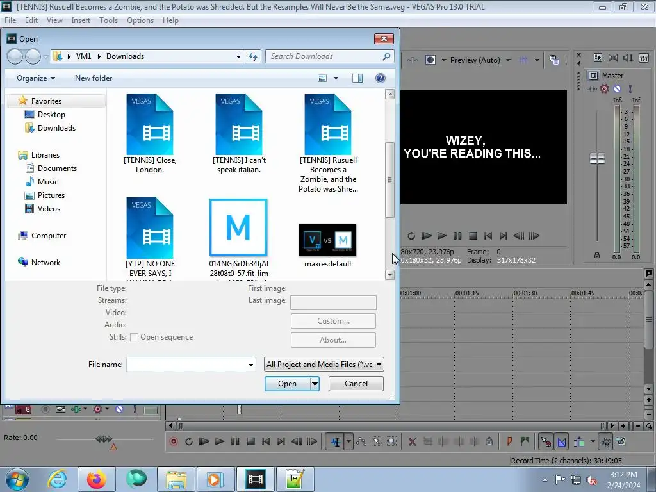Screen dimensions: 656x492
Task: Expand the address bar previous locations dropdown
Action: (238, 56)
